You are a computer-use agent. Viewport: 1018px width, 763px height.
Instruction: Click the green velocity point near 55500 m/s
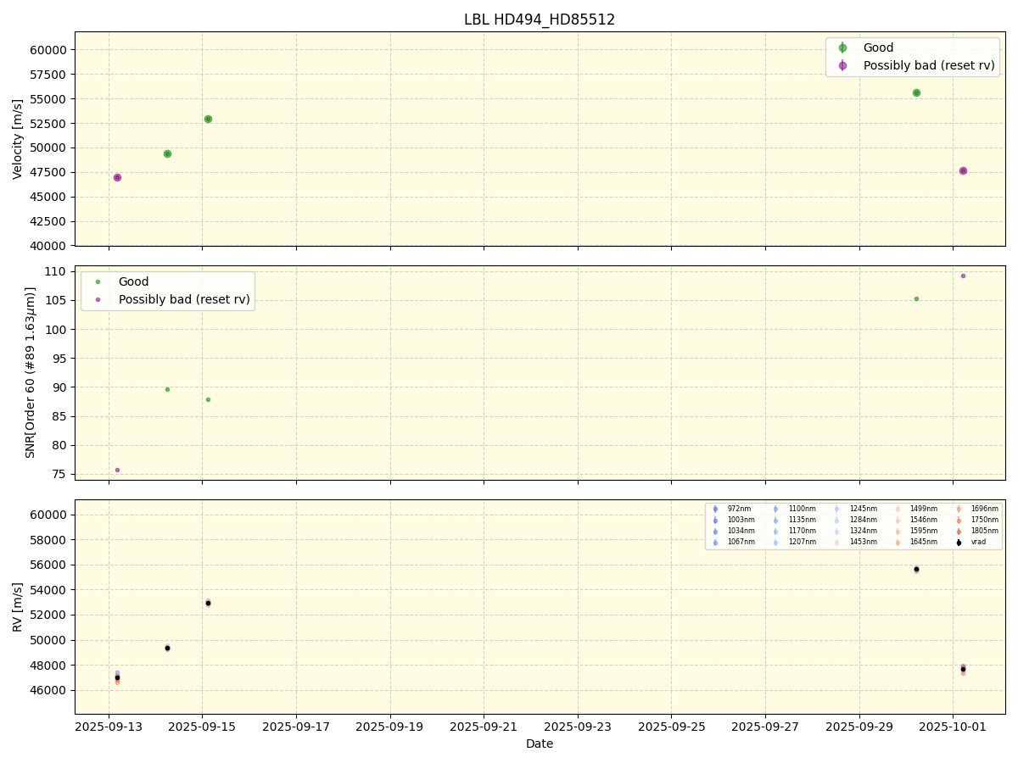[916, 92]
